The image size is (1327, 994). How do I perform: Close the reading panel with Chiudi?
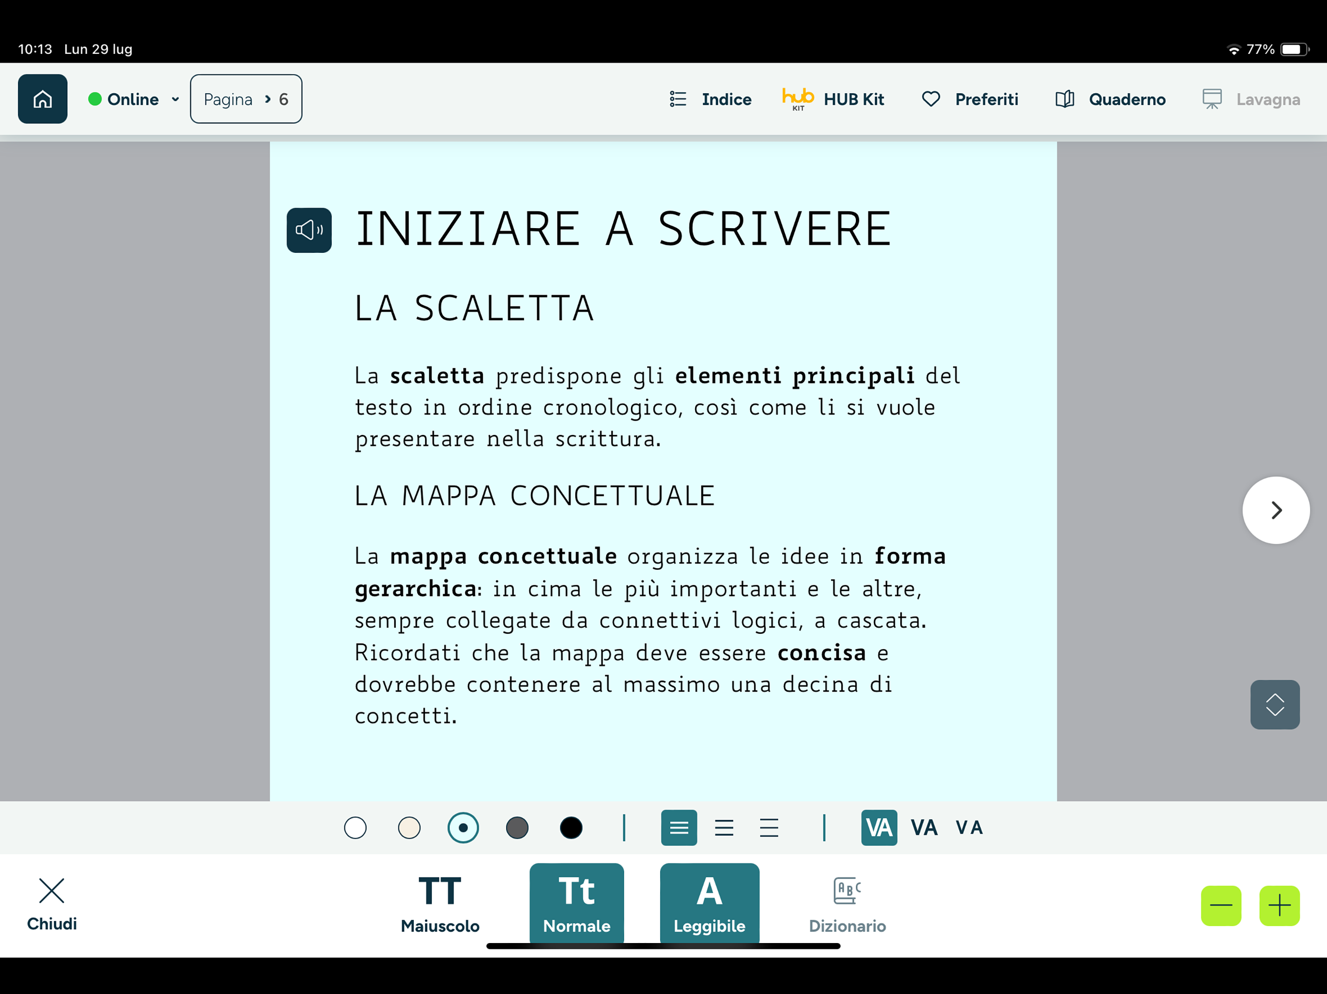click(51, 905)
